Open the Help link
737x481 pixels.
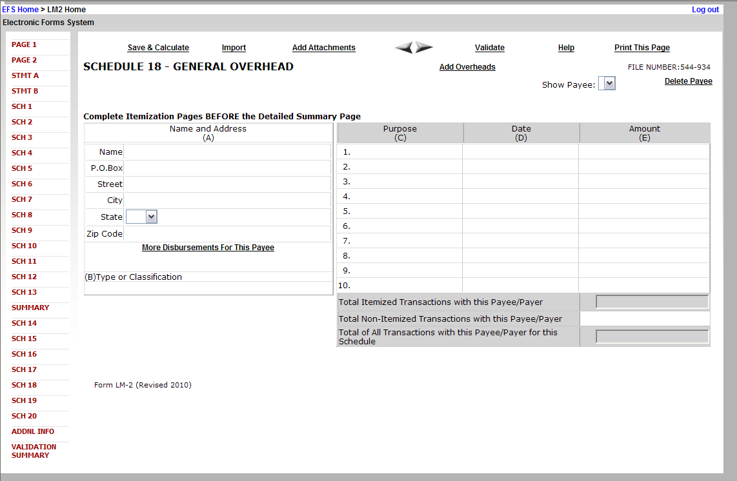click(x=566, y=48)
